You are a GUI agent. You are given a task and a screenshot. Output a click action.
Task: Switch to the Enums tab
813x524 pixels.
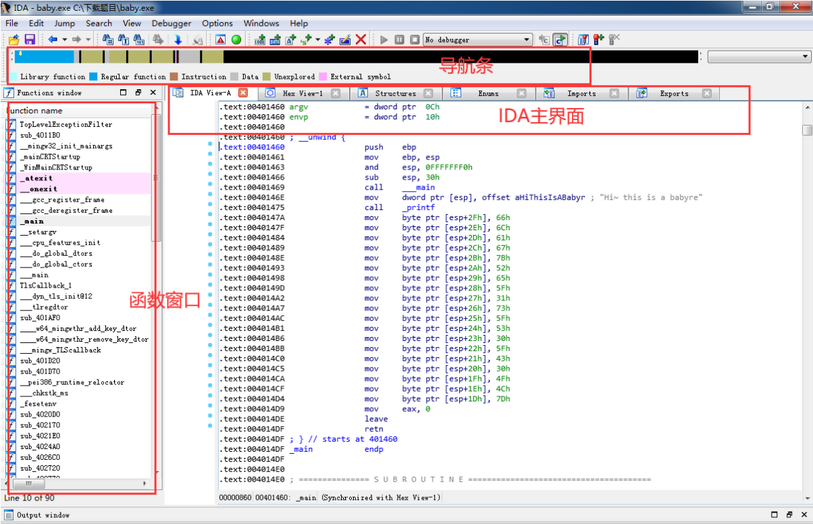[488, 93]
